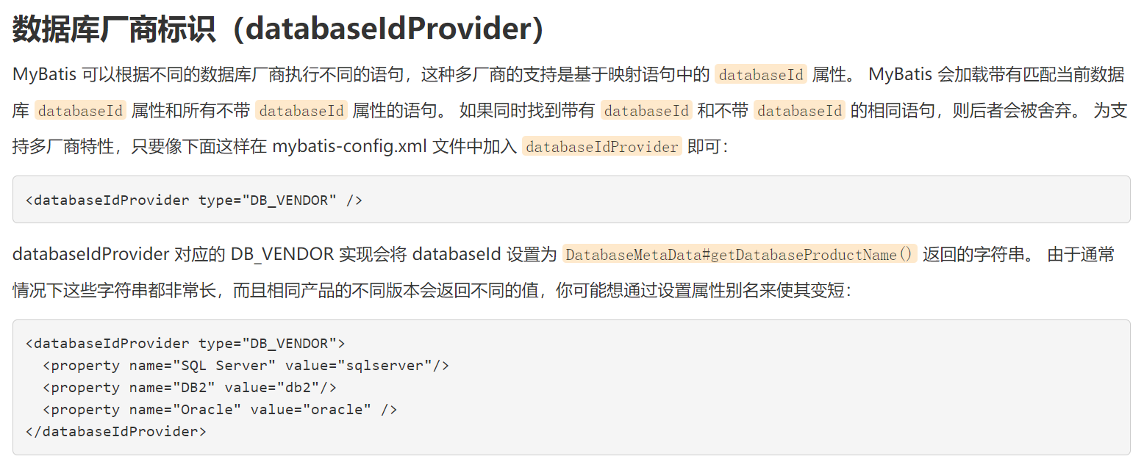Click the opening databaseIdProvider tag in the second code block
Screen dimensions: 1144x470
click(x=185, y=344)
